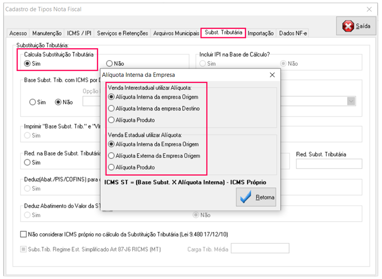Select Não for Calcula Substituição Tributária
Viewport: 382px width, 279px height.
coord(110,63)
